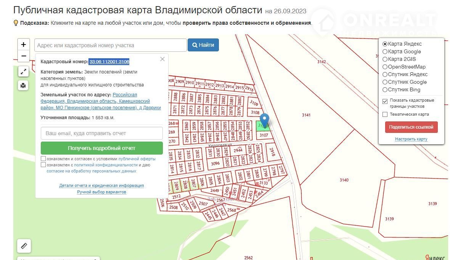Toggle fullscreen map view icon

point(23,71)
